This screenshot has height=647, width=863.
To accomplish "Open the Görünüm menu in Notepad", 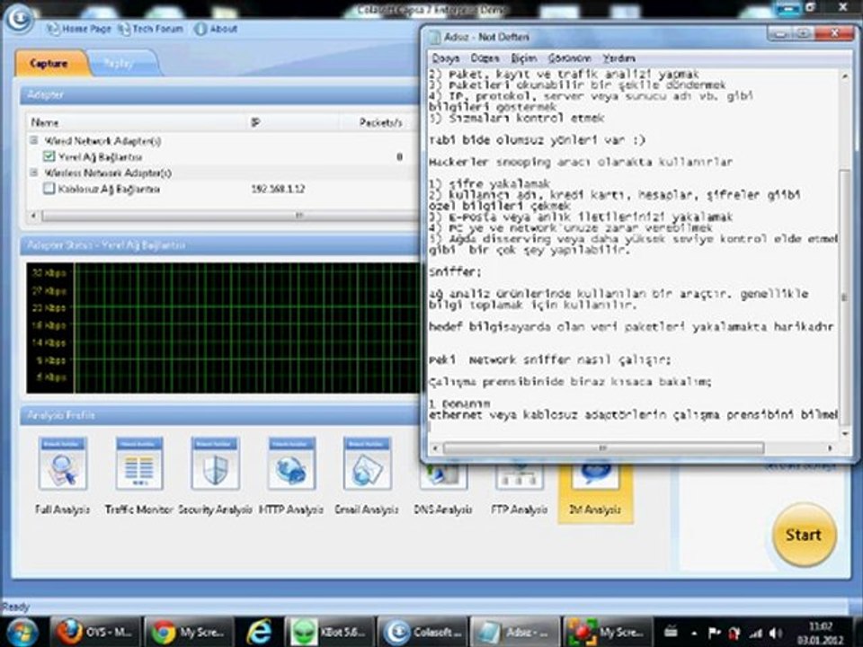I will (x=569, y=58).
